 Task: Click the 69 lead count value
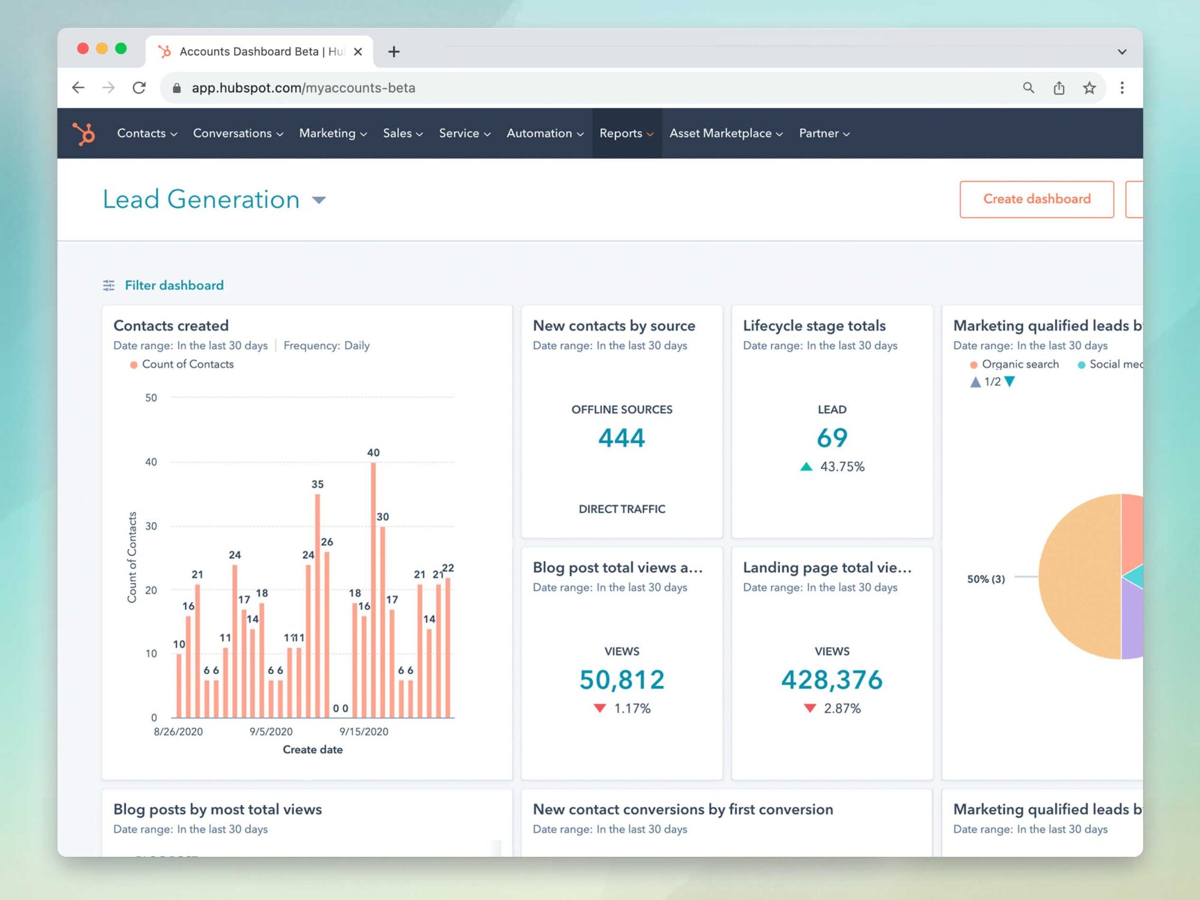(x=832, y=438)
